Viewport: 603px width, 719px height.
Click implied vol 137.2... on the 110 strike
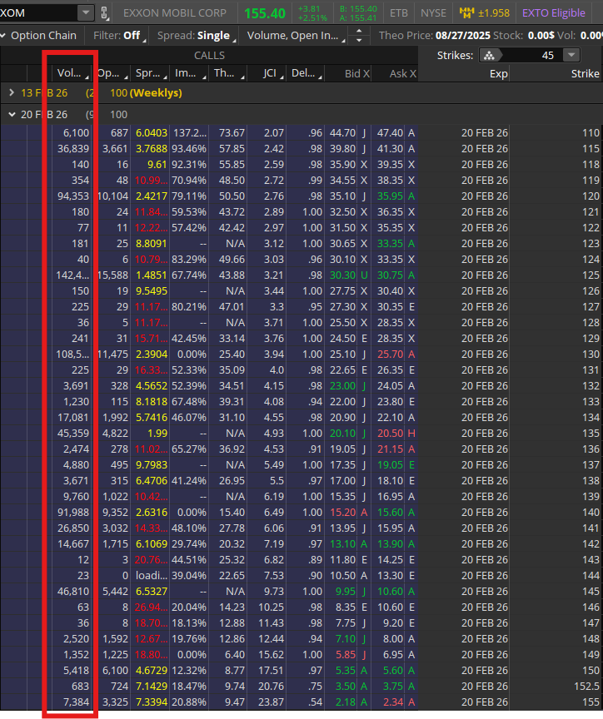[190, 133]
